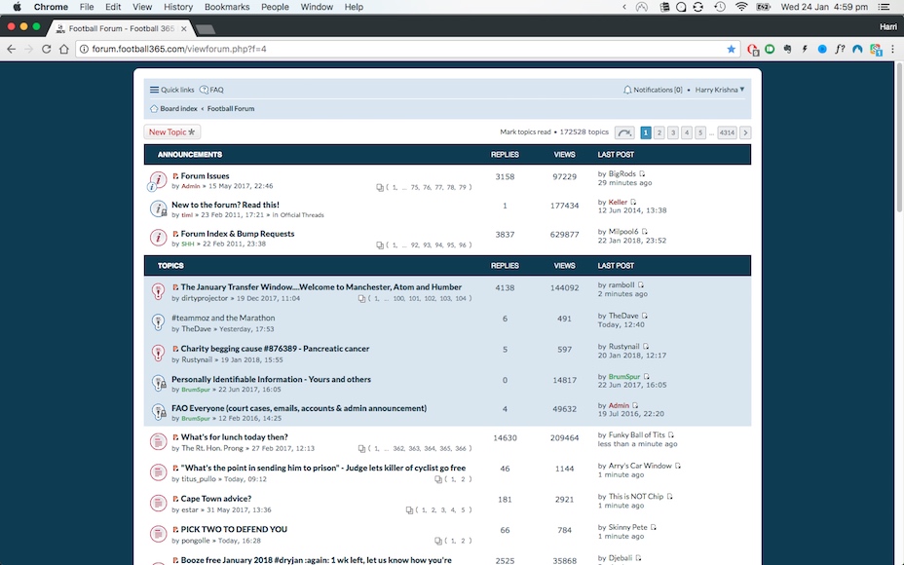
Task: Open the Forum Issues topic
Action: (205, 176)
